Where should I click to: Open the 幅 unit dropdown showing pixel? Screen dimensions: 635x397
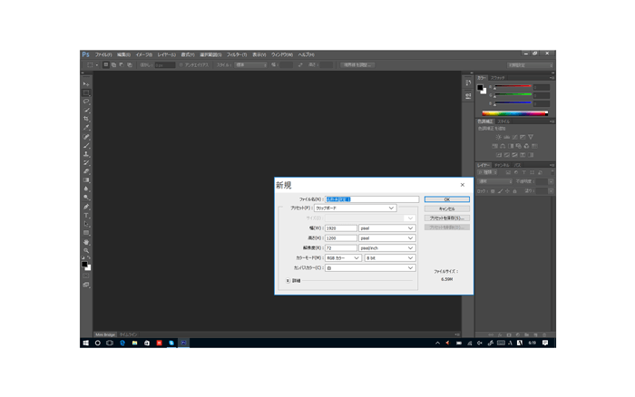coord(386,228)
